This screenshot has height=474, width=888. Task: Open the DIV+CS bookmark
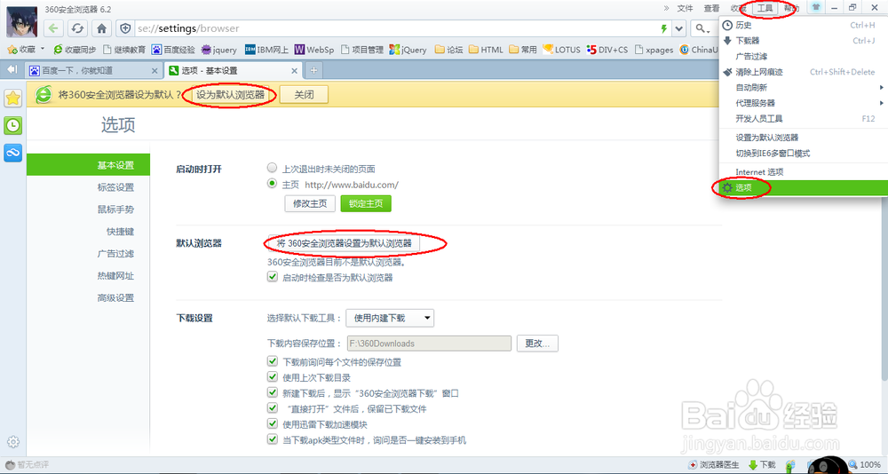point(607,50)
